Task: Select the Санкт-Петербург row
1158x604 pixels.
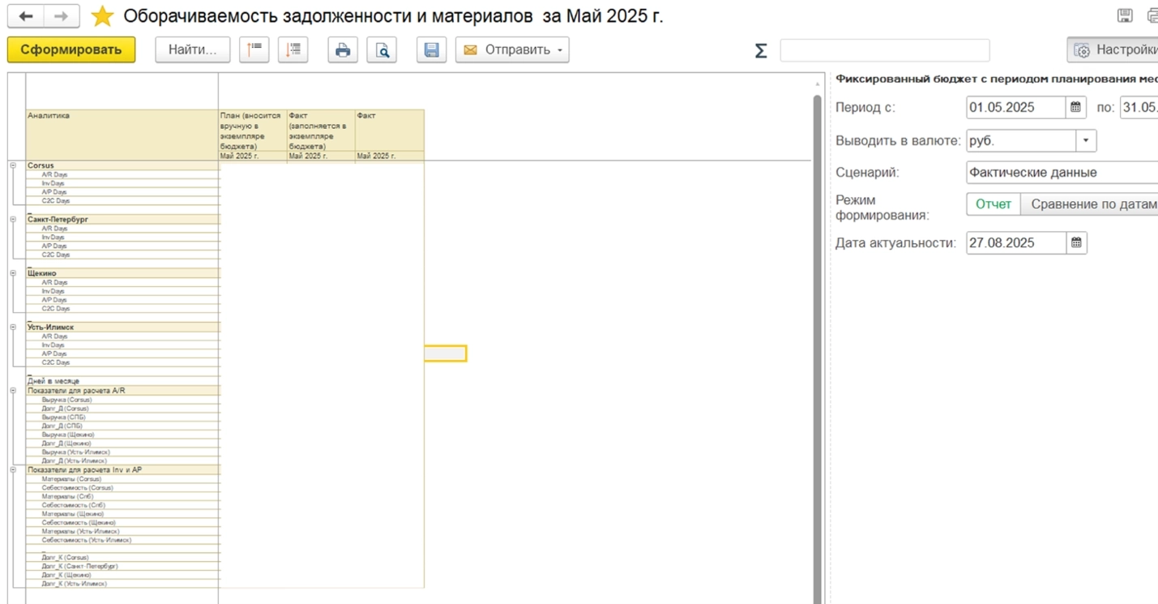Action: click(x=122, y=220)
